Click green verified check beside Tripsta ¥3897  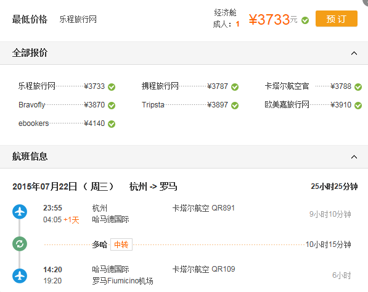[235, 106]
